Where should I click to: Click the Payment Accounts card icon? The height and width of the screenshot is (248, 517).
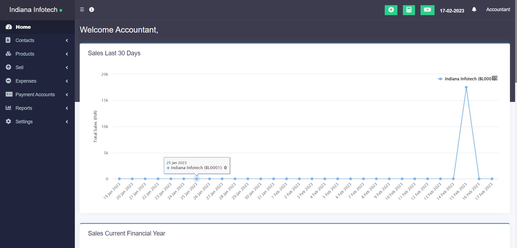click(9, 94)
